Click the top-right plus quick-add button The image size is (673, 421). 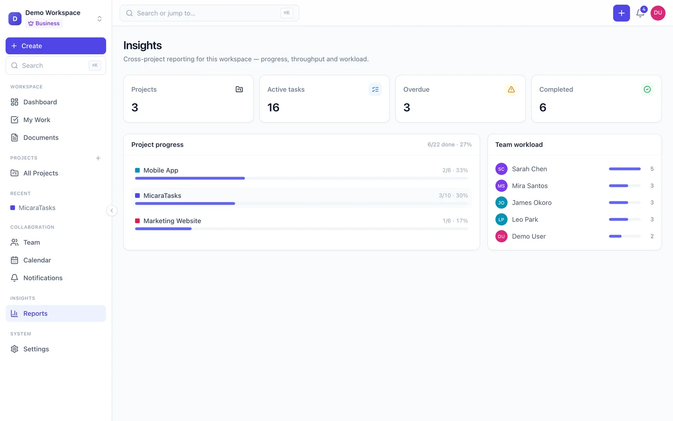pos(621,13)
